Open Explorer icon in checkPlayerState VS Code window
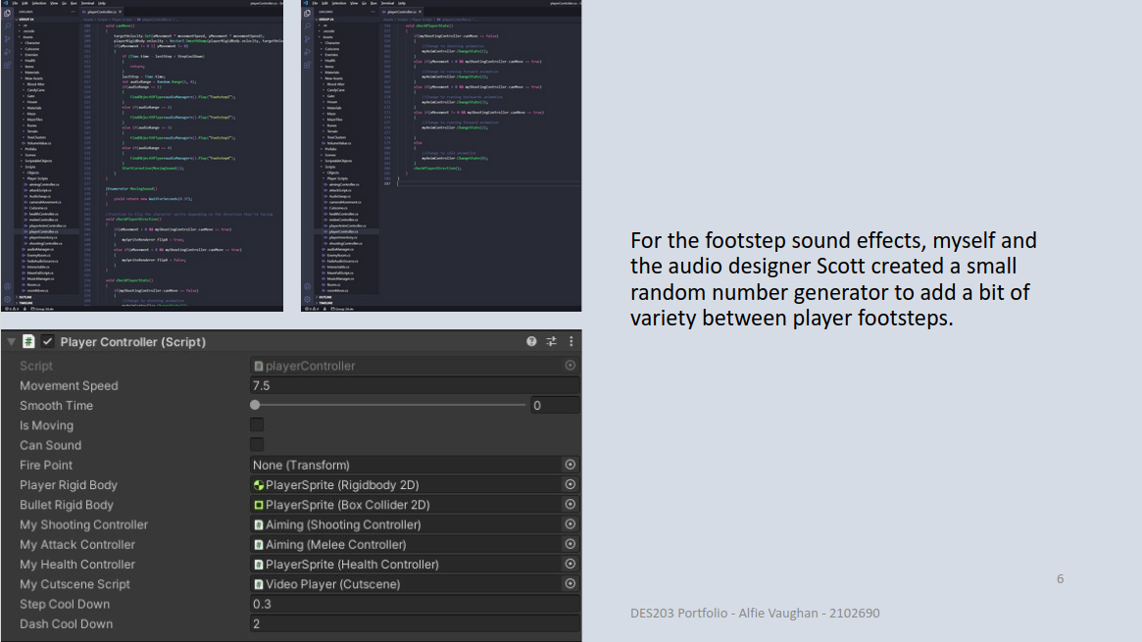 (x=308, y=13)
